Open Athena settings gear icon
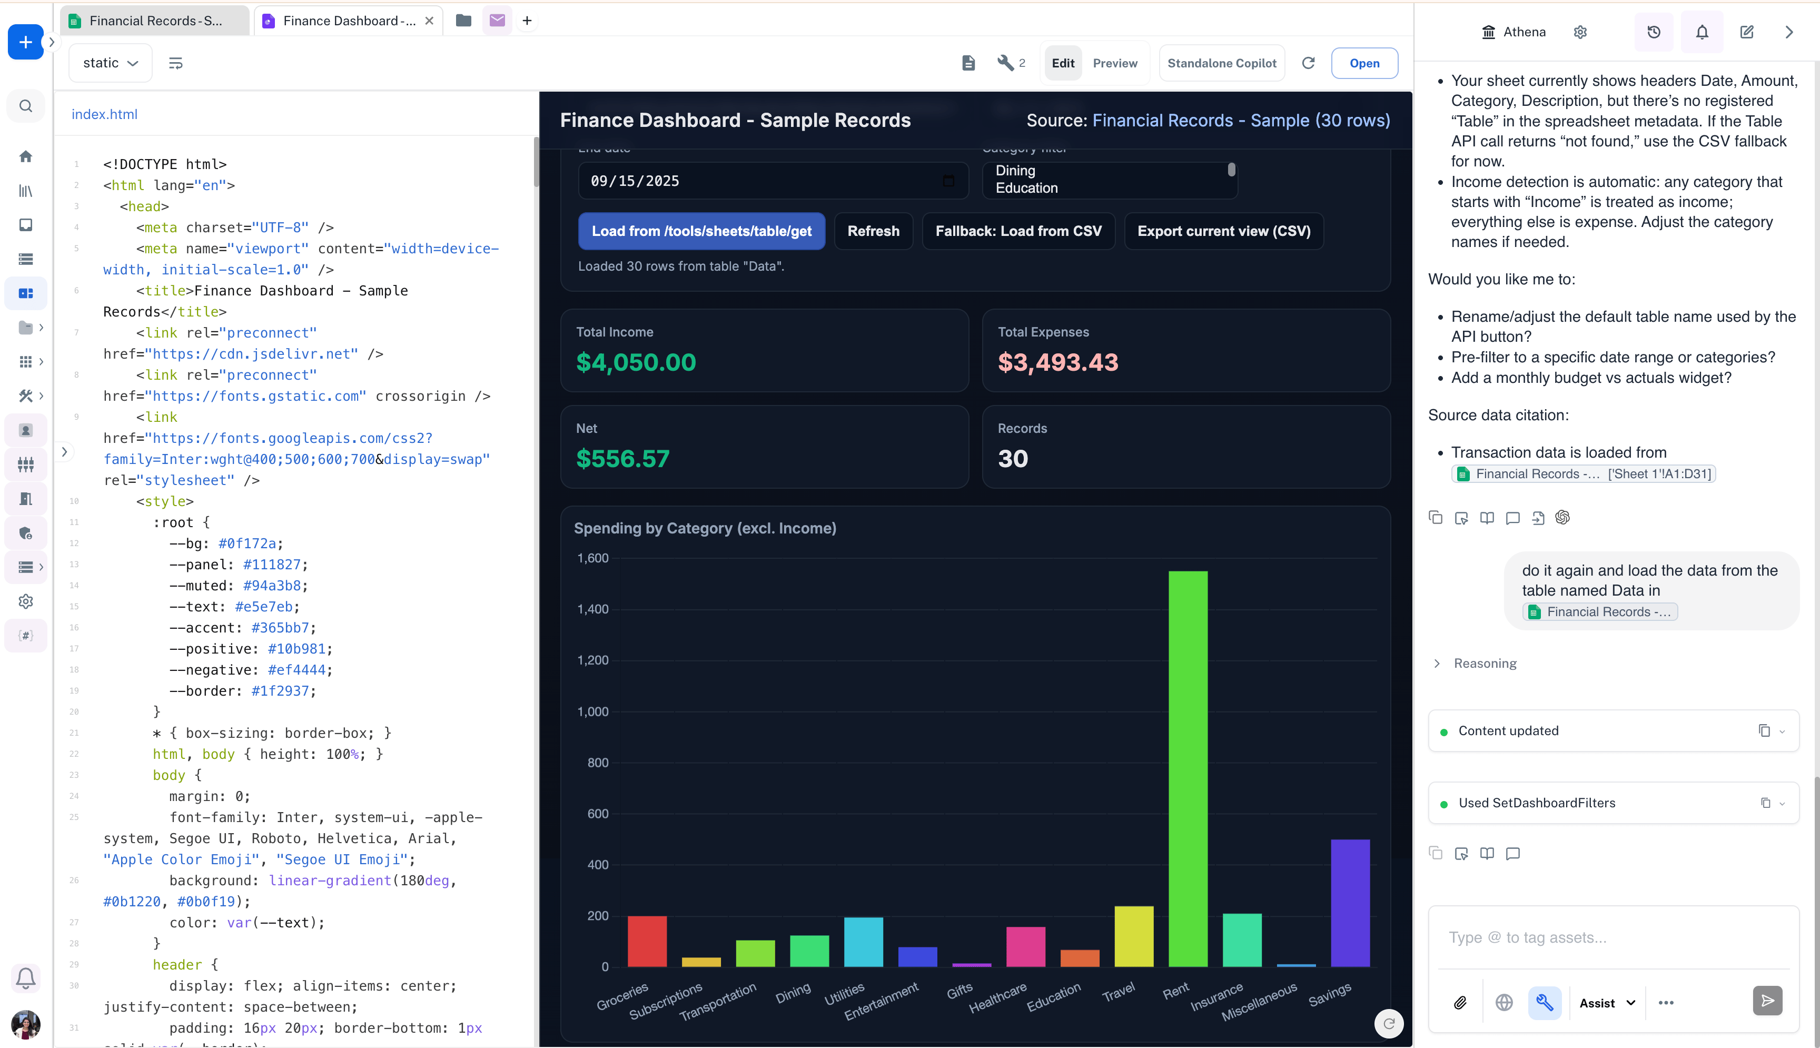 [x=1580, y=32]
